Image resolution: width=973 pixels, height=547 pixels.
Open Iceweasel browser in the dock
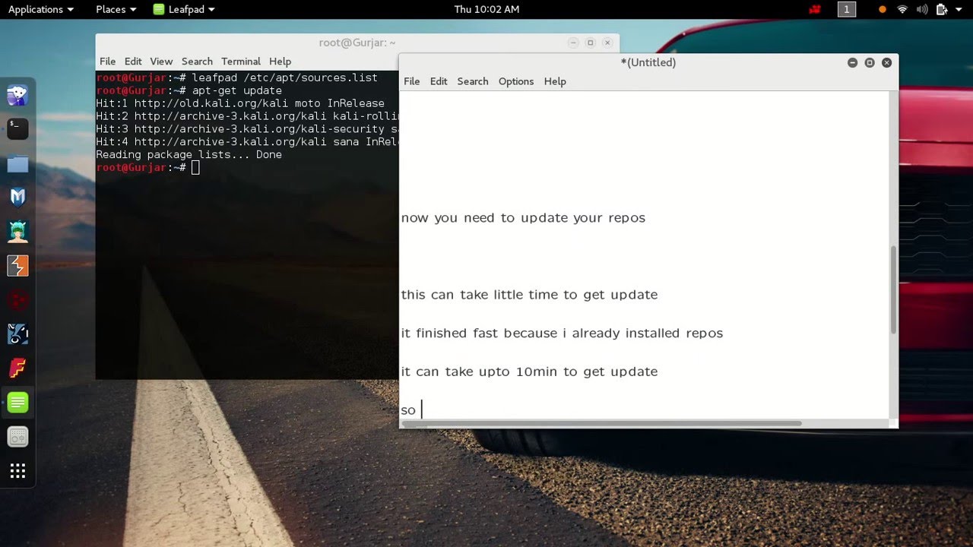(17, 95)
